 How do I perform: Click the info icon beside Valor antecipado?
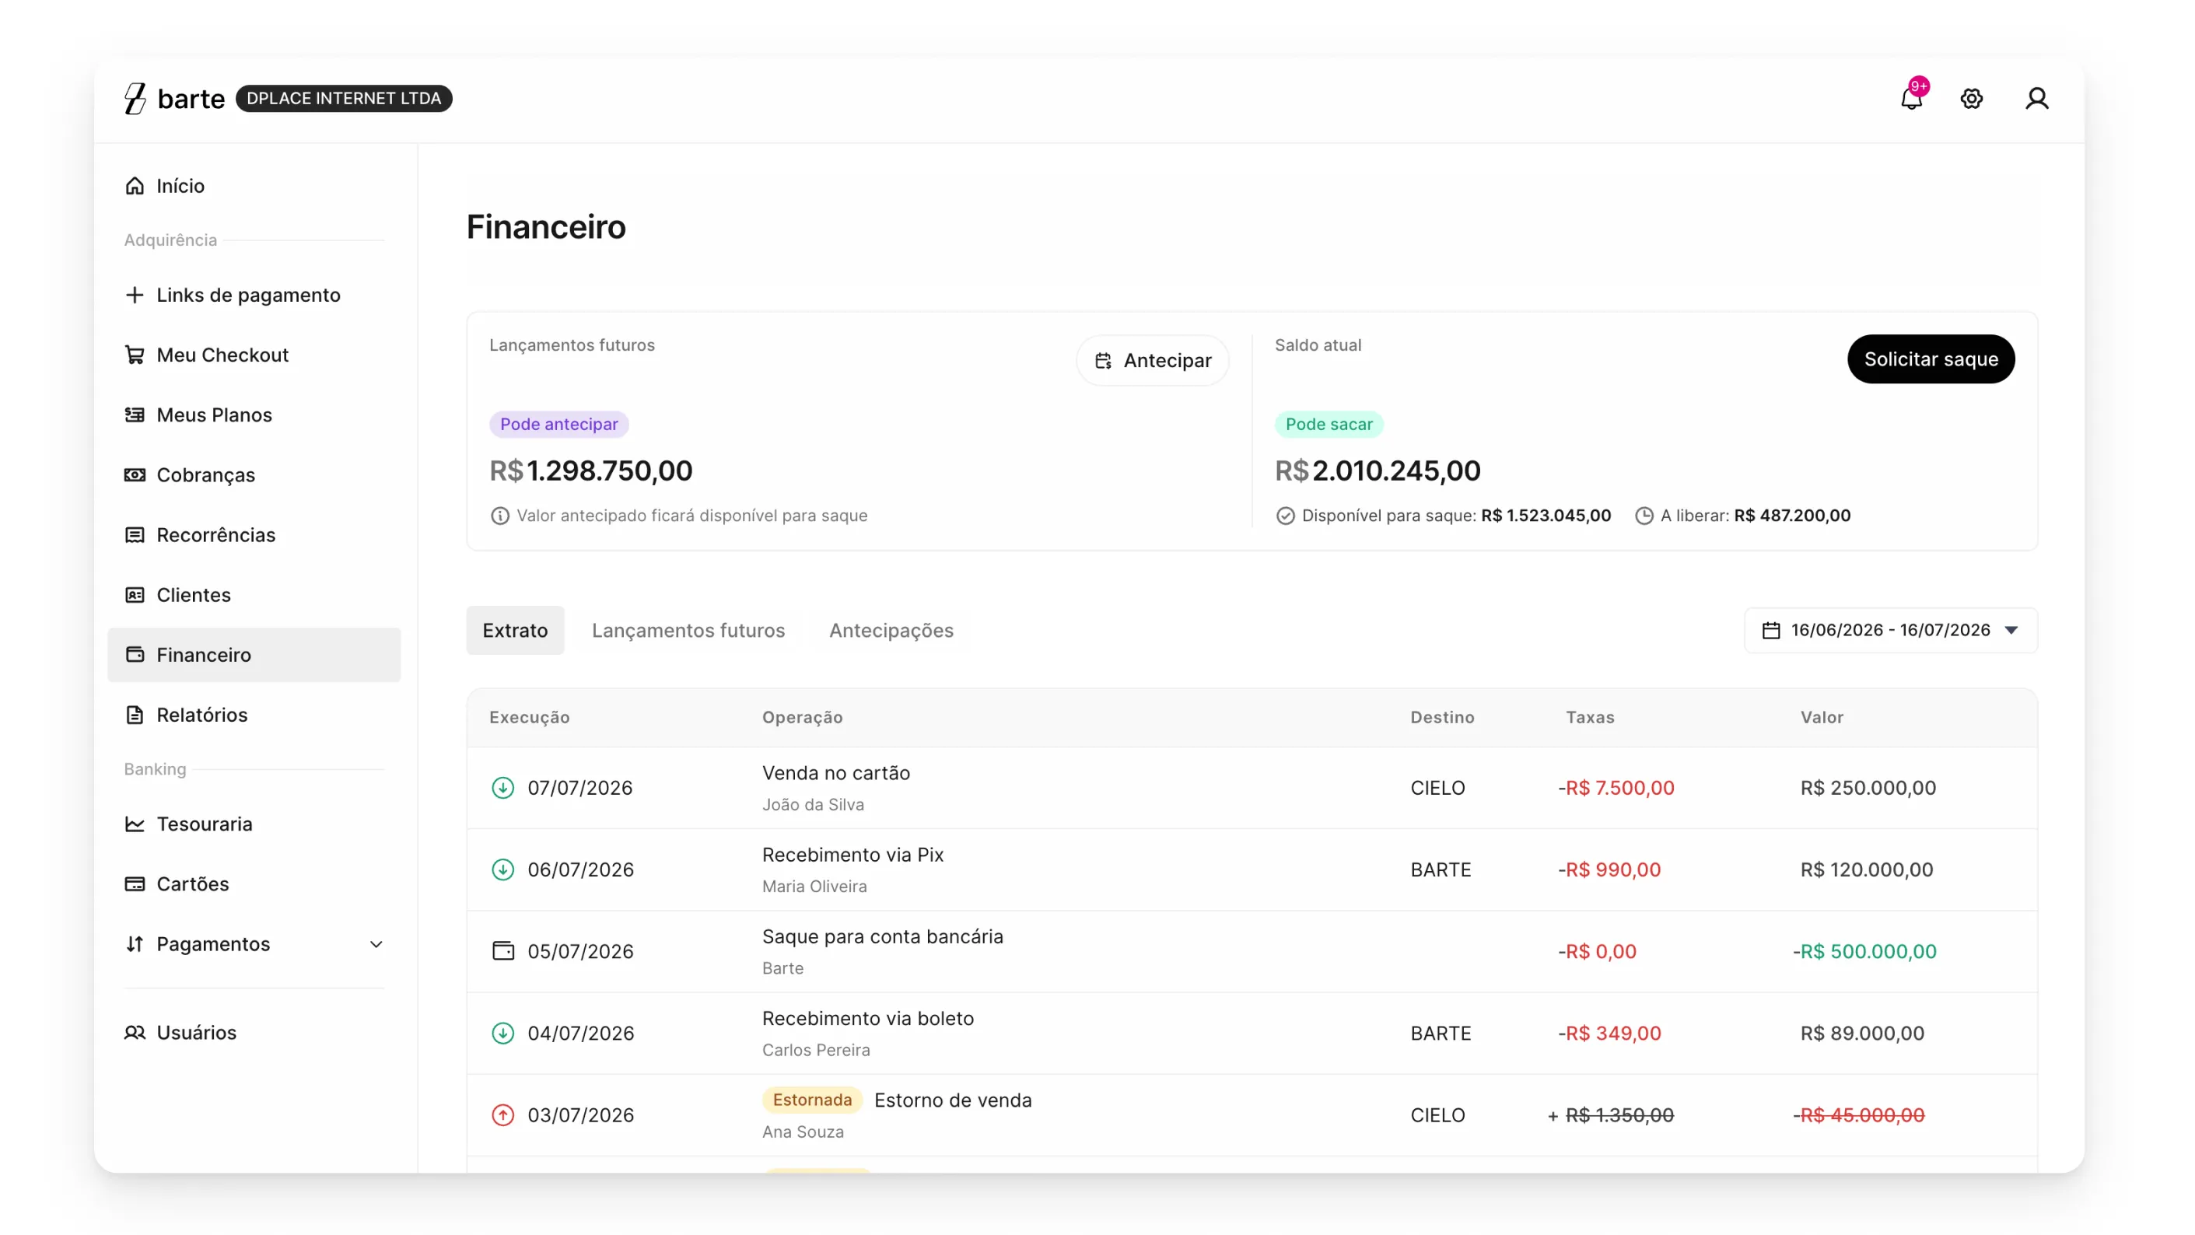[500, 516]
